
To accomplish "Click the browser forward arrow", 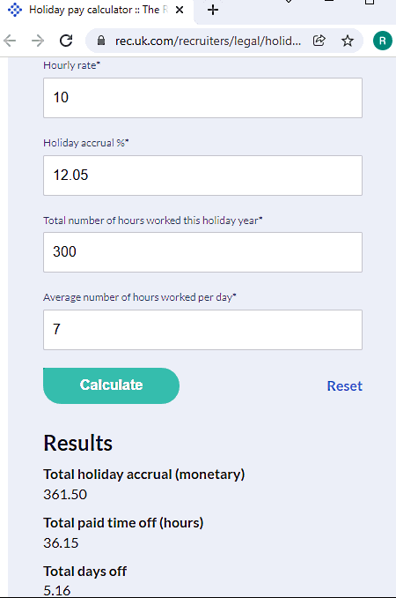I will coord(38,41).
